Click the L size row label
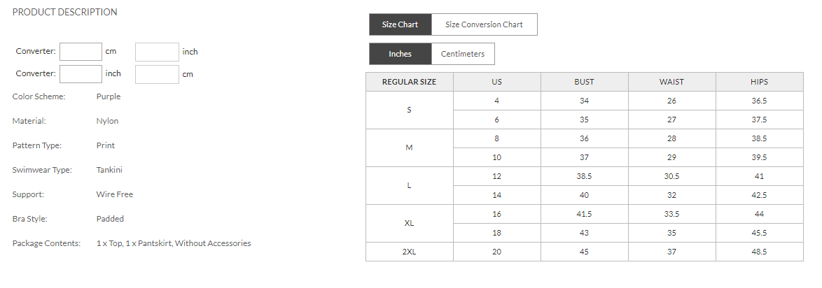 (x=409, y=186)
